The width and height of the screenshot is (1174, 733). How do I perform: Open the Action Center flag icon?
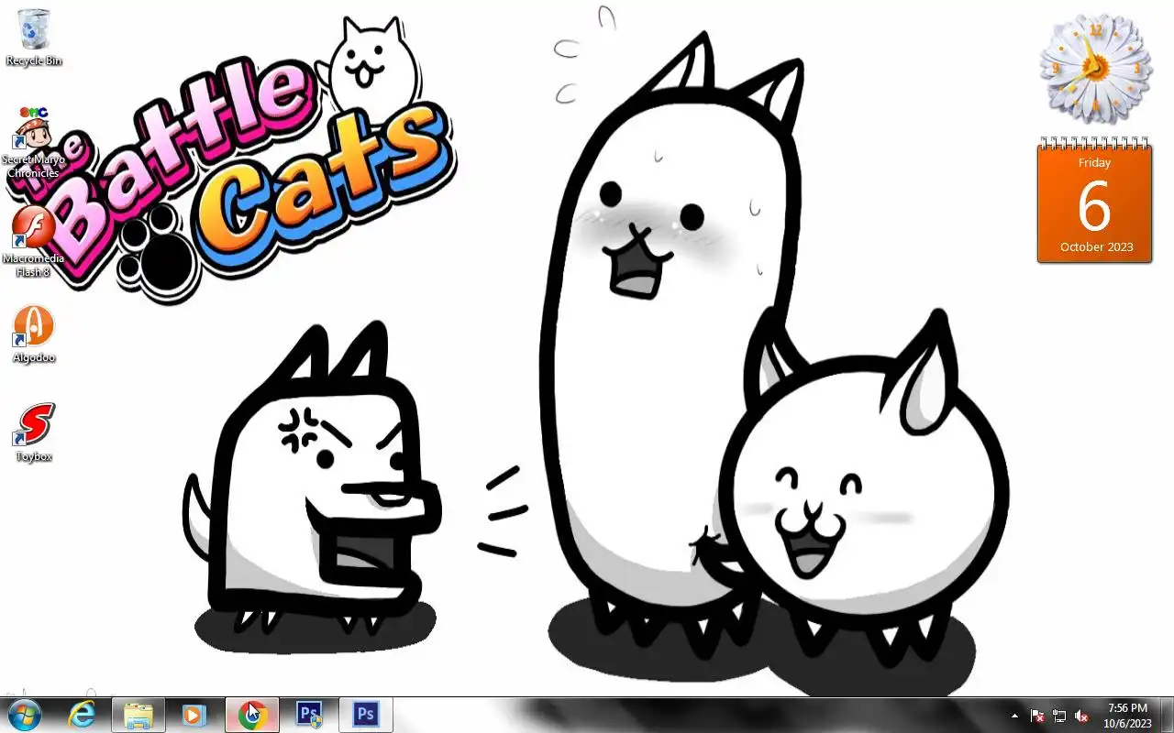click(1037, 716)
